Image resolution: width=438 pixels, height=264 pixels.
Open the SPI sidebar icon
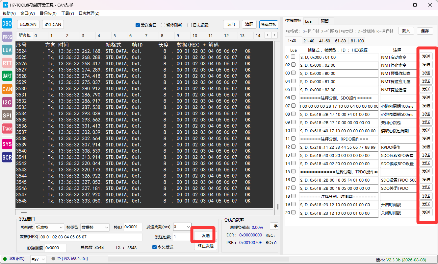7,115
